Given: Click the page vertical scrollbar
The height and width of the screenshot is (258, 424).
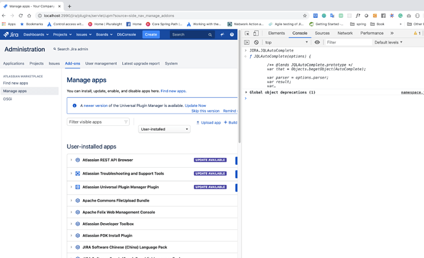Looking at the screenshot, I should coord(240,87).
